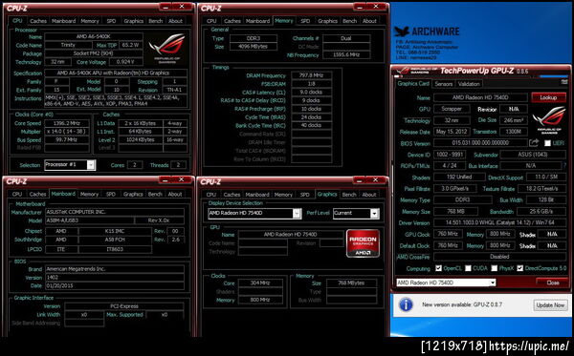Toggle the OpenCL checkbox

[438, 268]
